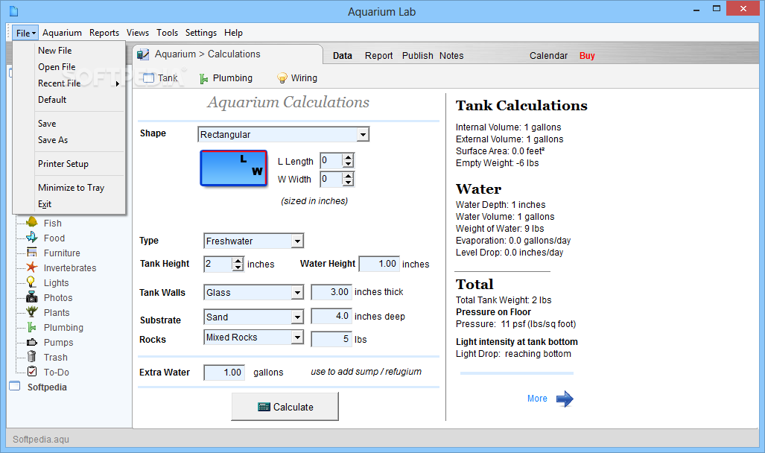Select Save in the File menu

(47, 124)
